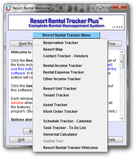Click the Tour button
The height and width of the screenshot is (158, 135).
(115, 44)
